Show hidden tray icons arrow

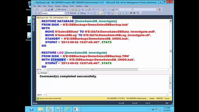[149, 109]
